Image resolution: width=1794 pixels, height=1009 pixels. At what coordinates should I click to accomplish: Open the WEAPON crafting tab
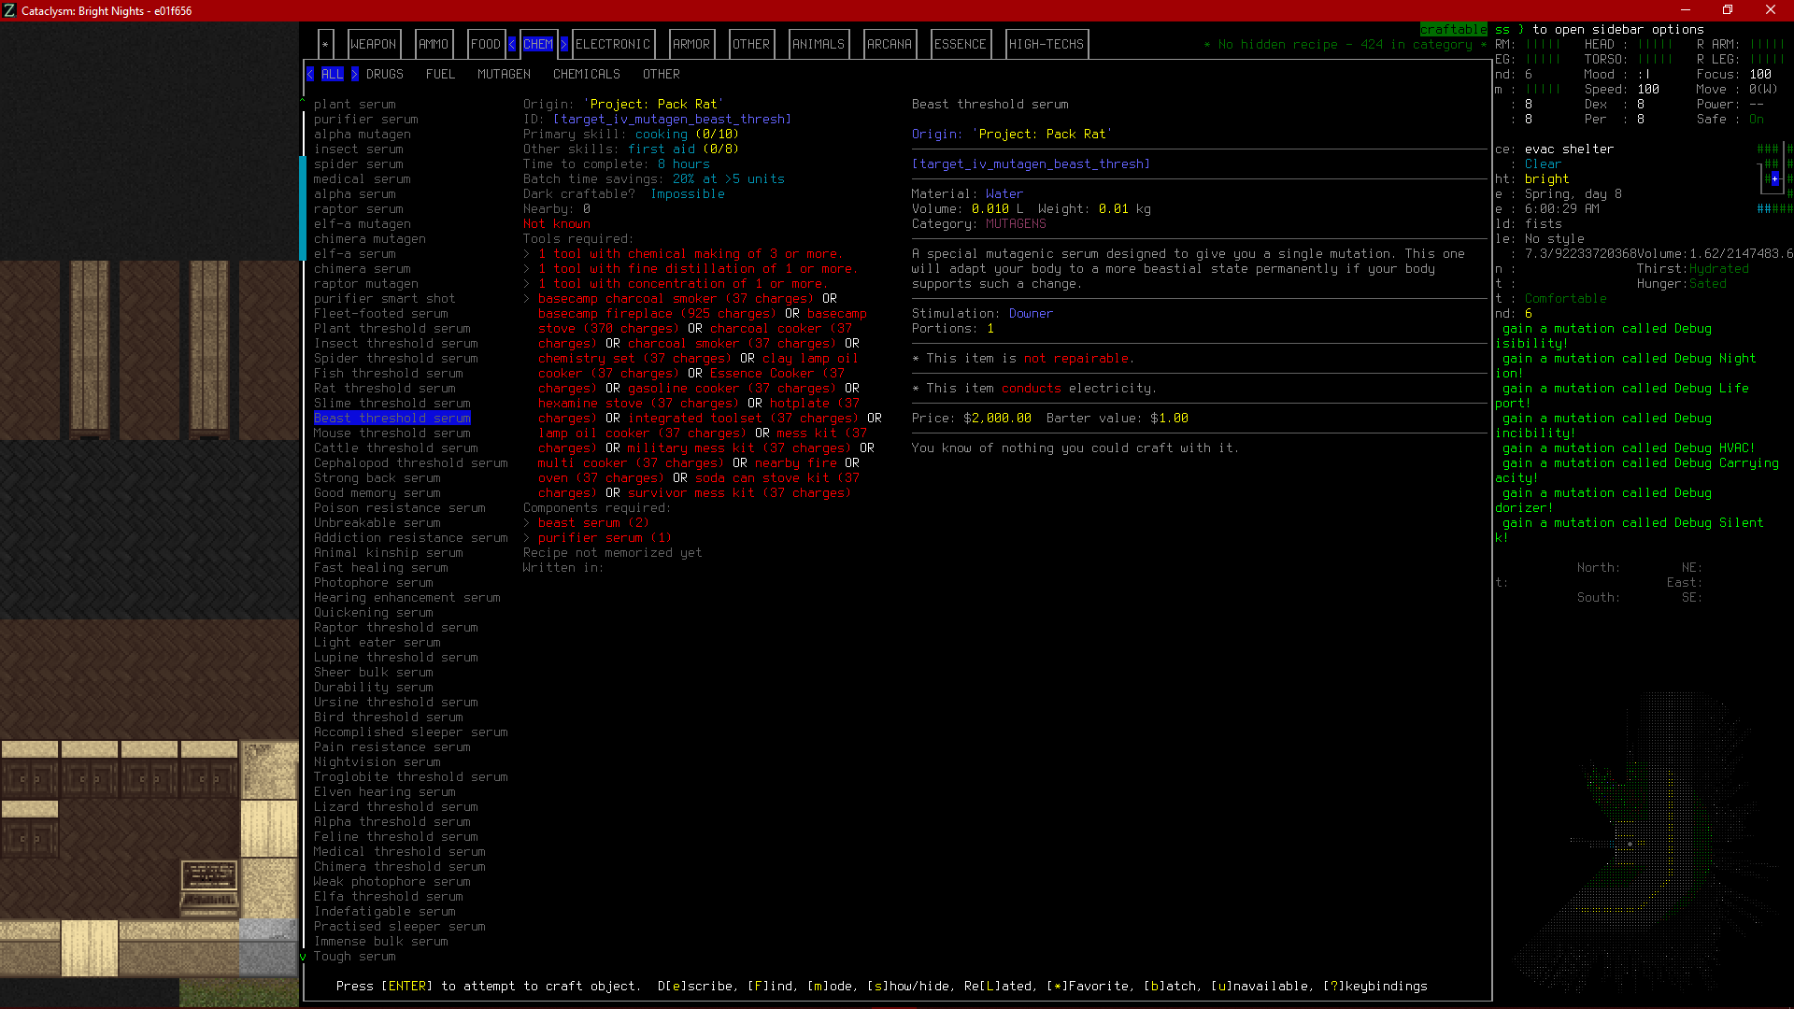[x=373, y=44]
